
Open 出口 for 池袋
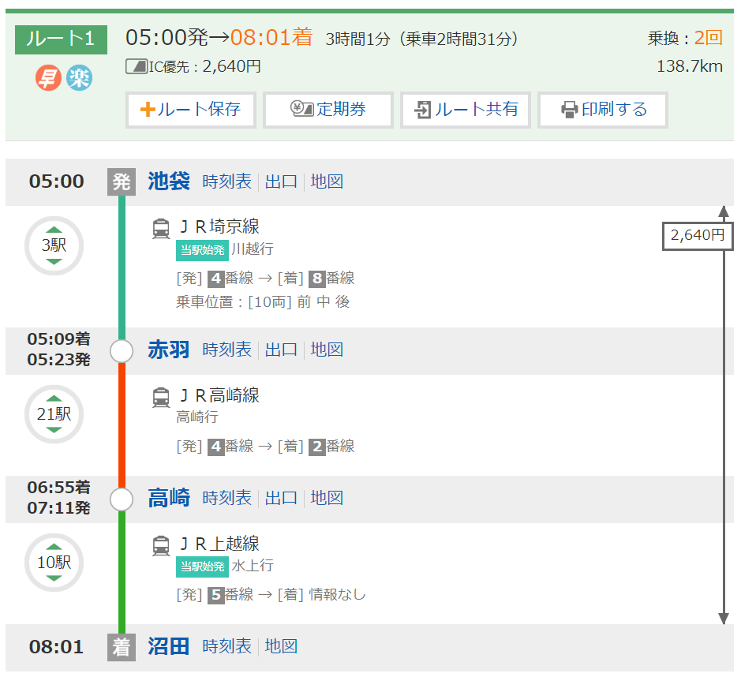(281, 181)
